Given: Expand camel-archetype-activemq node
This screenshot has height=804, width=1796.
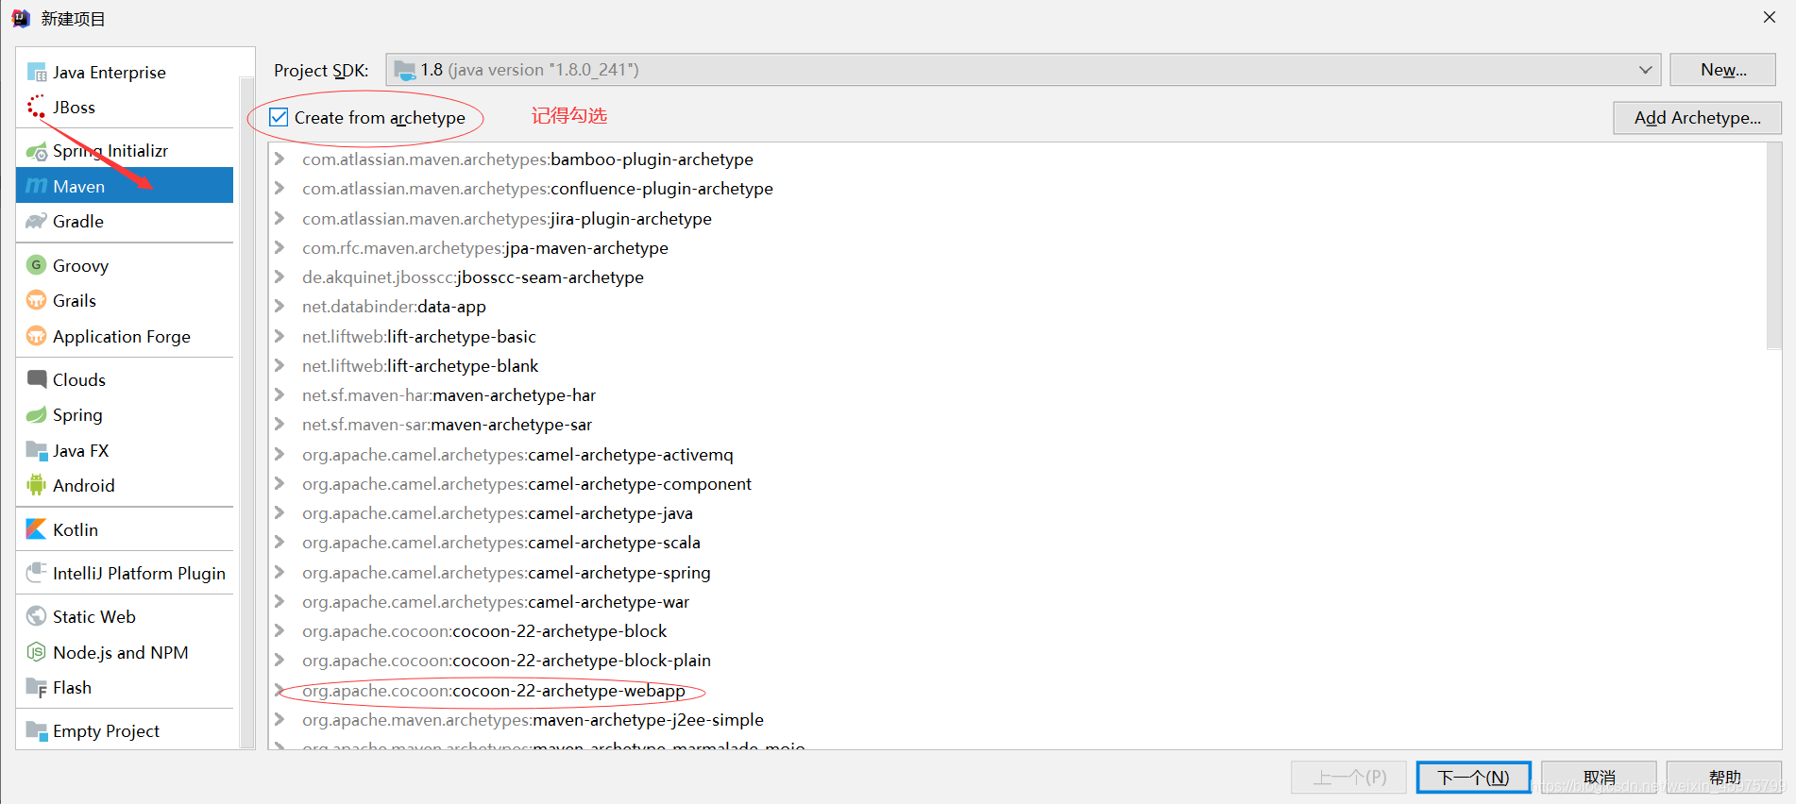Looking at the screenshot, I should click(280, 454).
